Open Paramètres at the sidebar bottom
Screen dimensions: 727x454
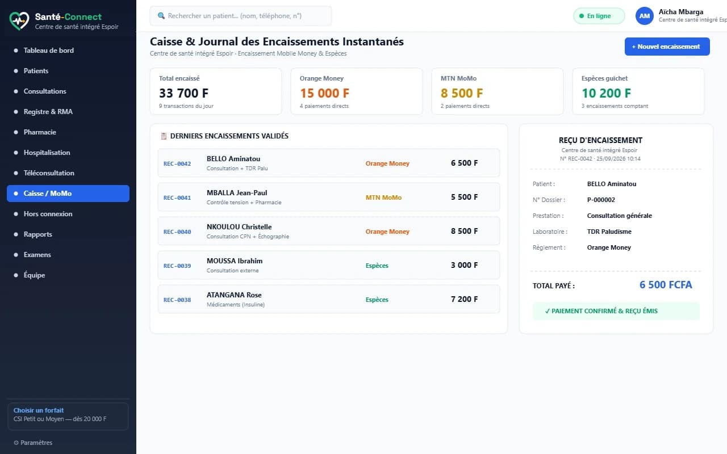33,443
